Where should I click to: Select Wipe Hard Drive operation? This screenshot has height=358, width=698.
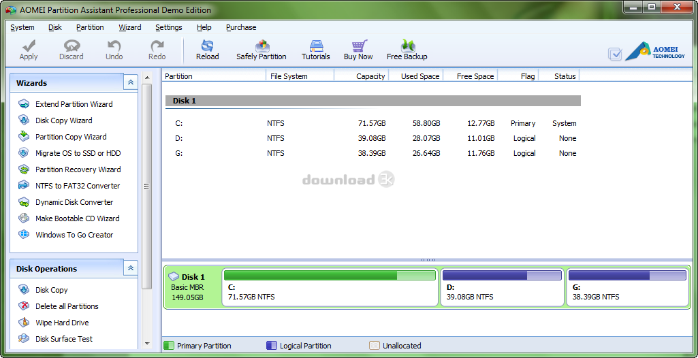click(x=62, y=323)
